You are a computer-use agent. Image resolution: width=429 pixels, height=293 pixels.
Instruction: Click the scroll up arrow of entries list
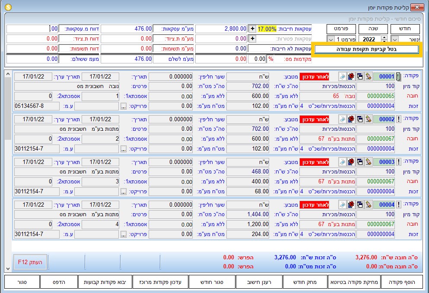(8, 74)
